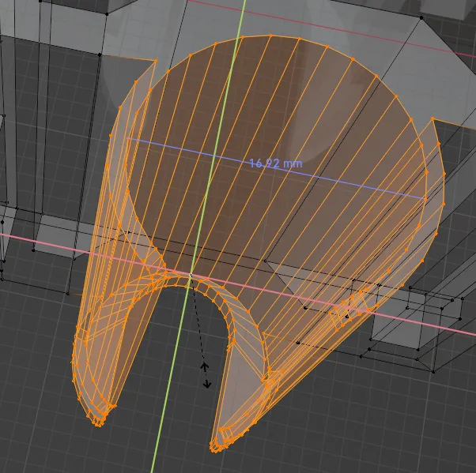Click the topmost vertex of the orange circle
Screen dimensions: 476x473
[x=270, y=36]
